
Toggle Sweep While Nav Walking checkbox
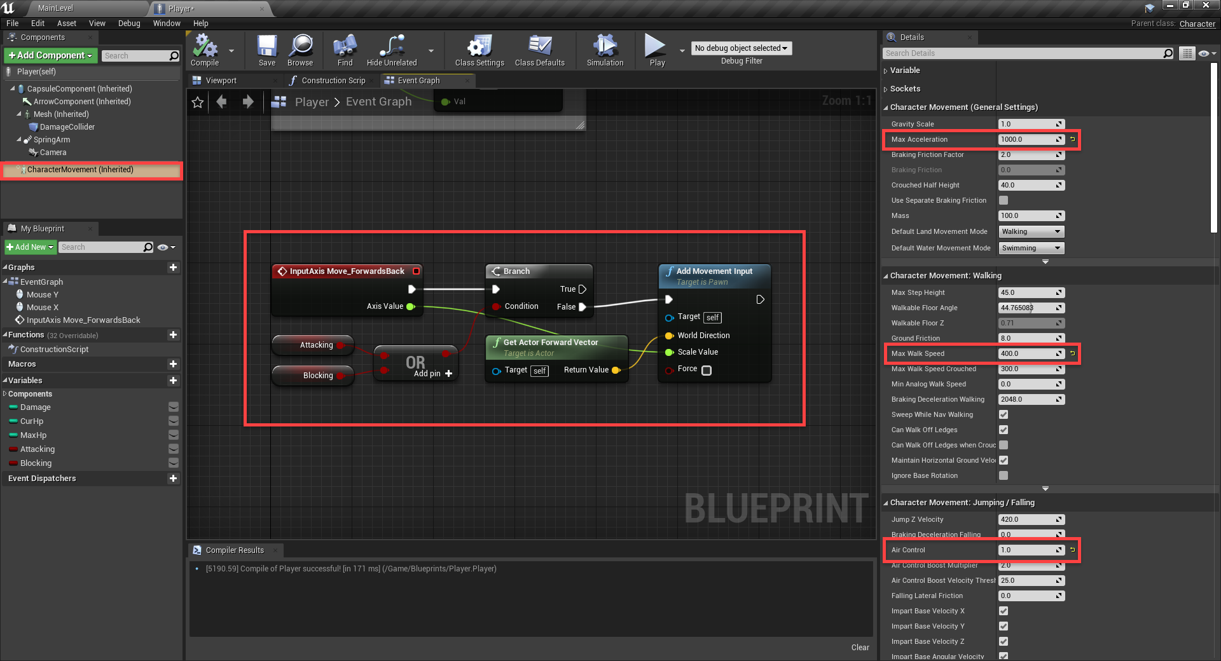1004,414
